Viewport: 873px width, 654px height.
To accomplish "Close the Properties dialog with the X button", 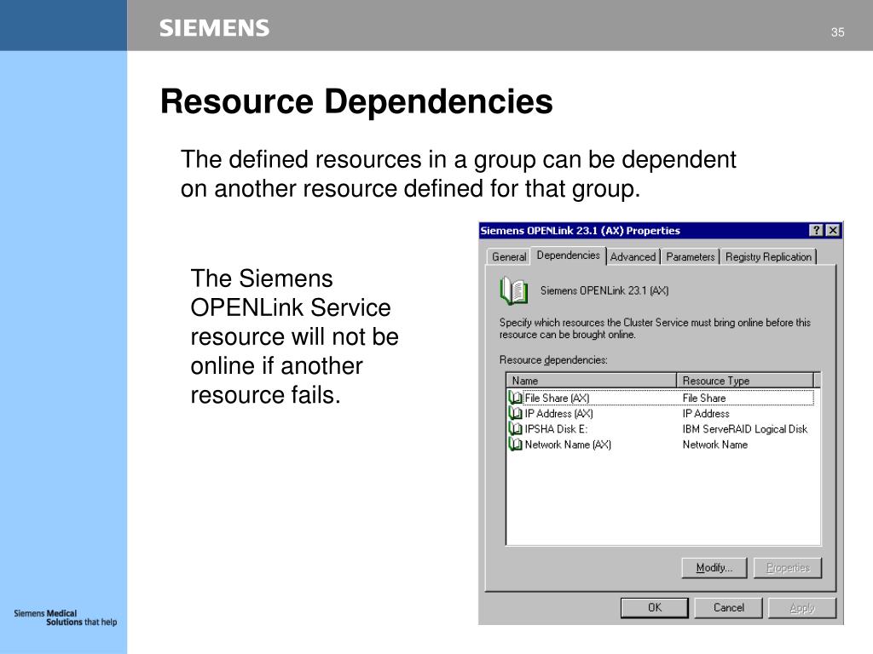I will point(832,230).
